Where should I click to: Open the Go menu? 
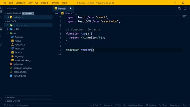37,3
